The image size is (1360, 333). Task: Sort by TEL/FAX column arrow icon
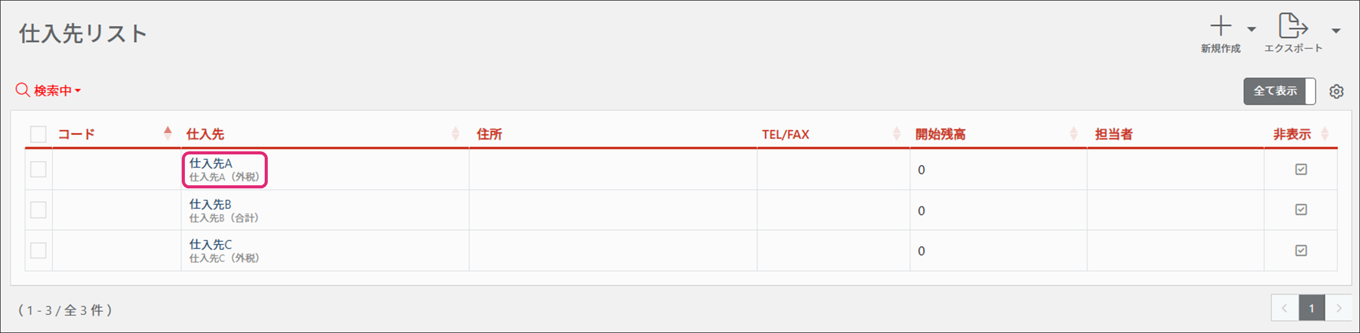897,133
